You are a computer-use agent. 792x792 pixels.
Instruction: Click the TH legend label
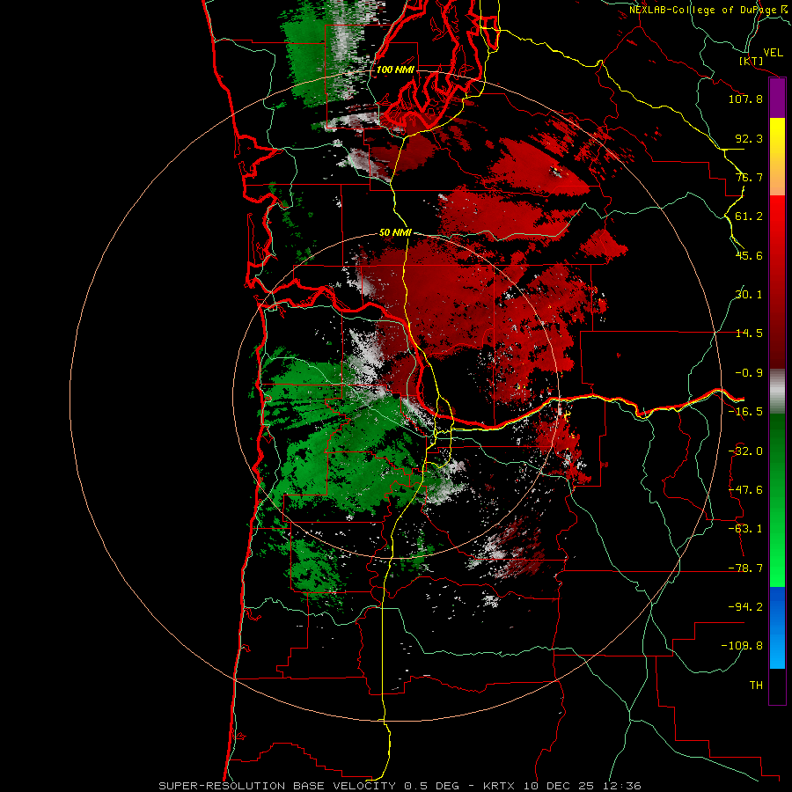(756, 686)
